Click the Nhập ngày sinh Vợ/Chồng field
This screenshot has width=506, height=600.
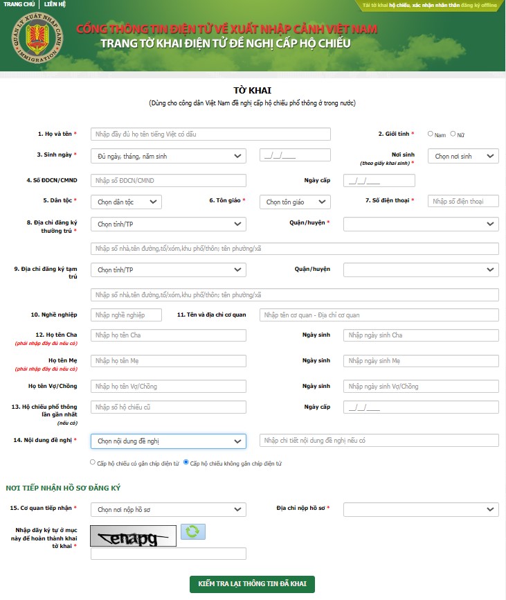tap(421, 387)
